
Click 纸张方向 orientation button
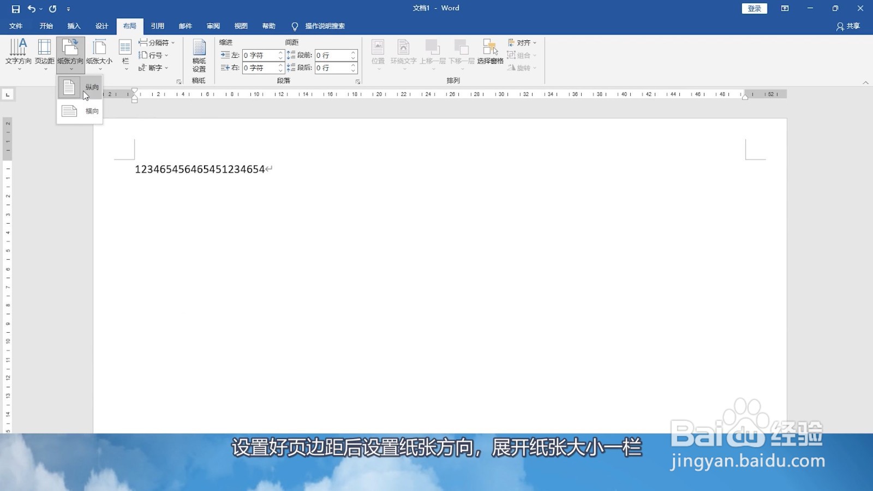coord(70,55)
